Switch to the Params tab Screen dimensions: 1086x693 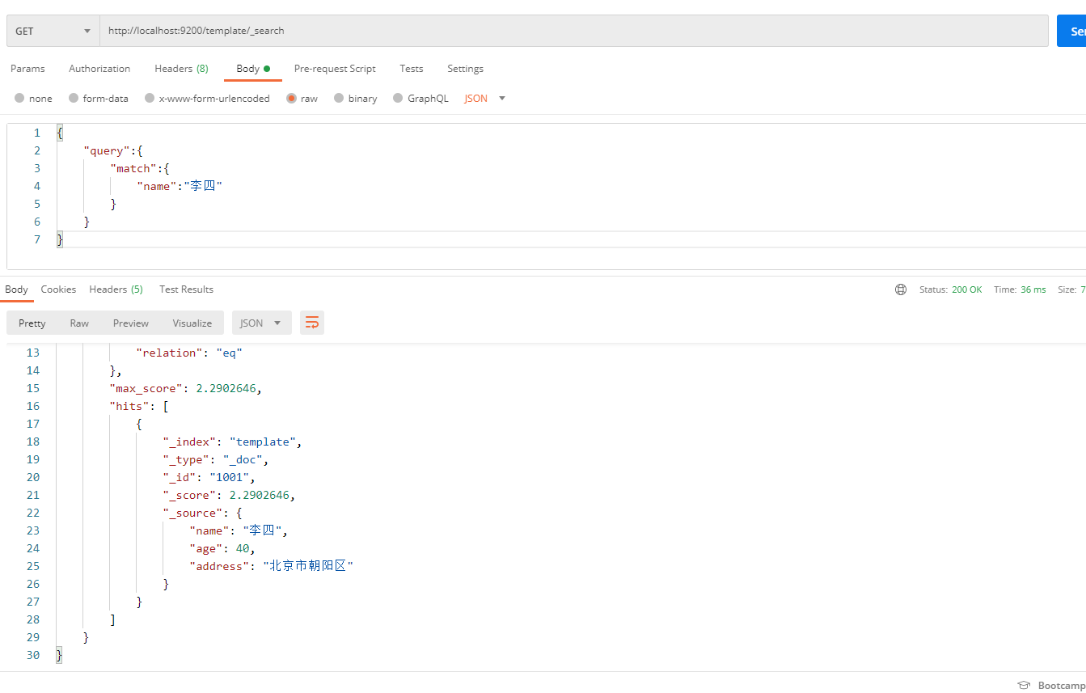(x=27, y=69)
